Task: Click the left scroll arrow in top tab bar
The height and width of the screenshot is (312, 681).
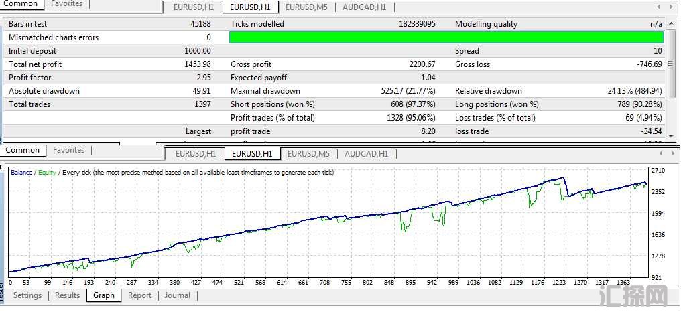Action: (660, 7)
